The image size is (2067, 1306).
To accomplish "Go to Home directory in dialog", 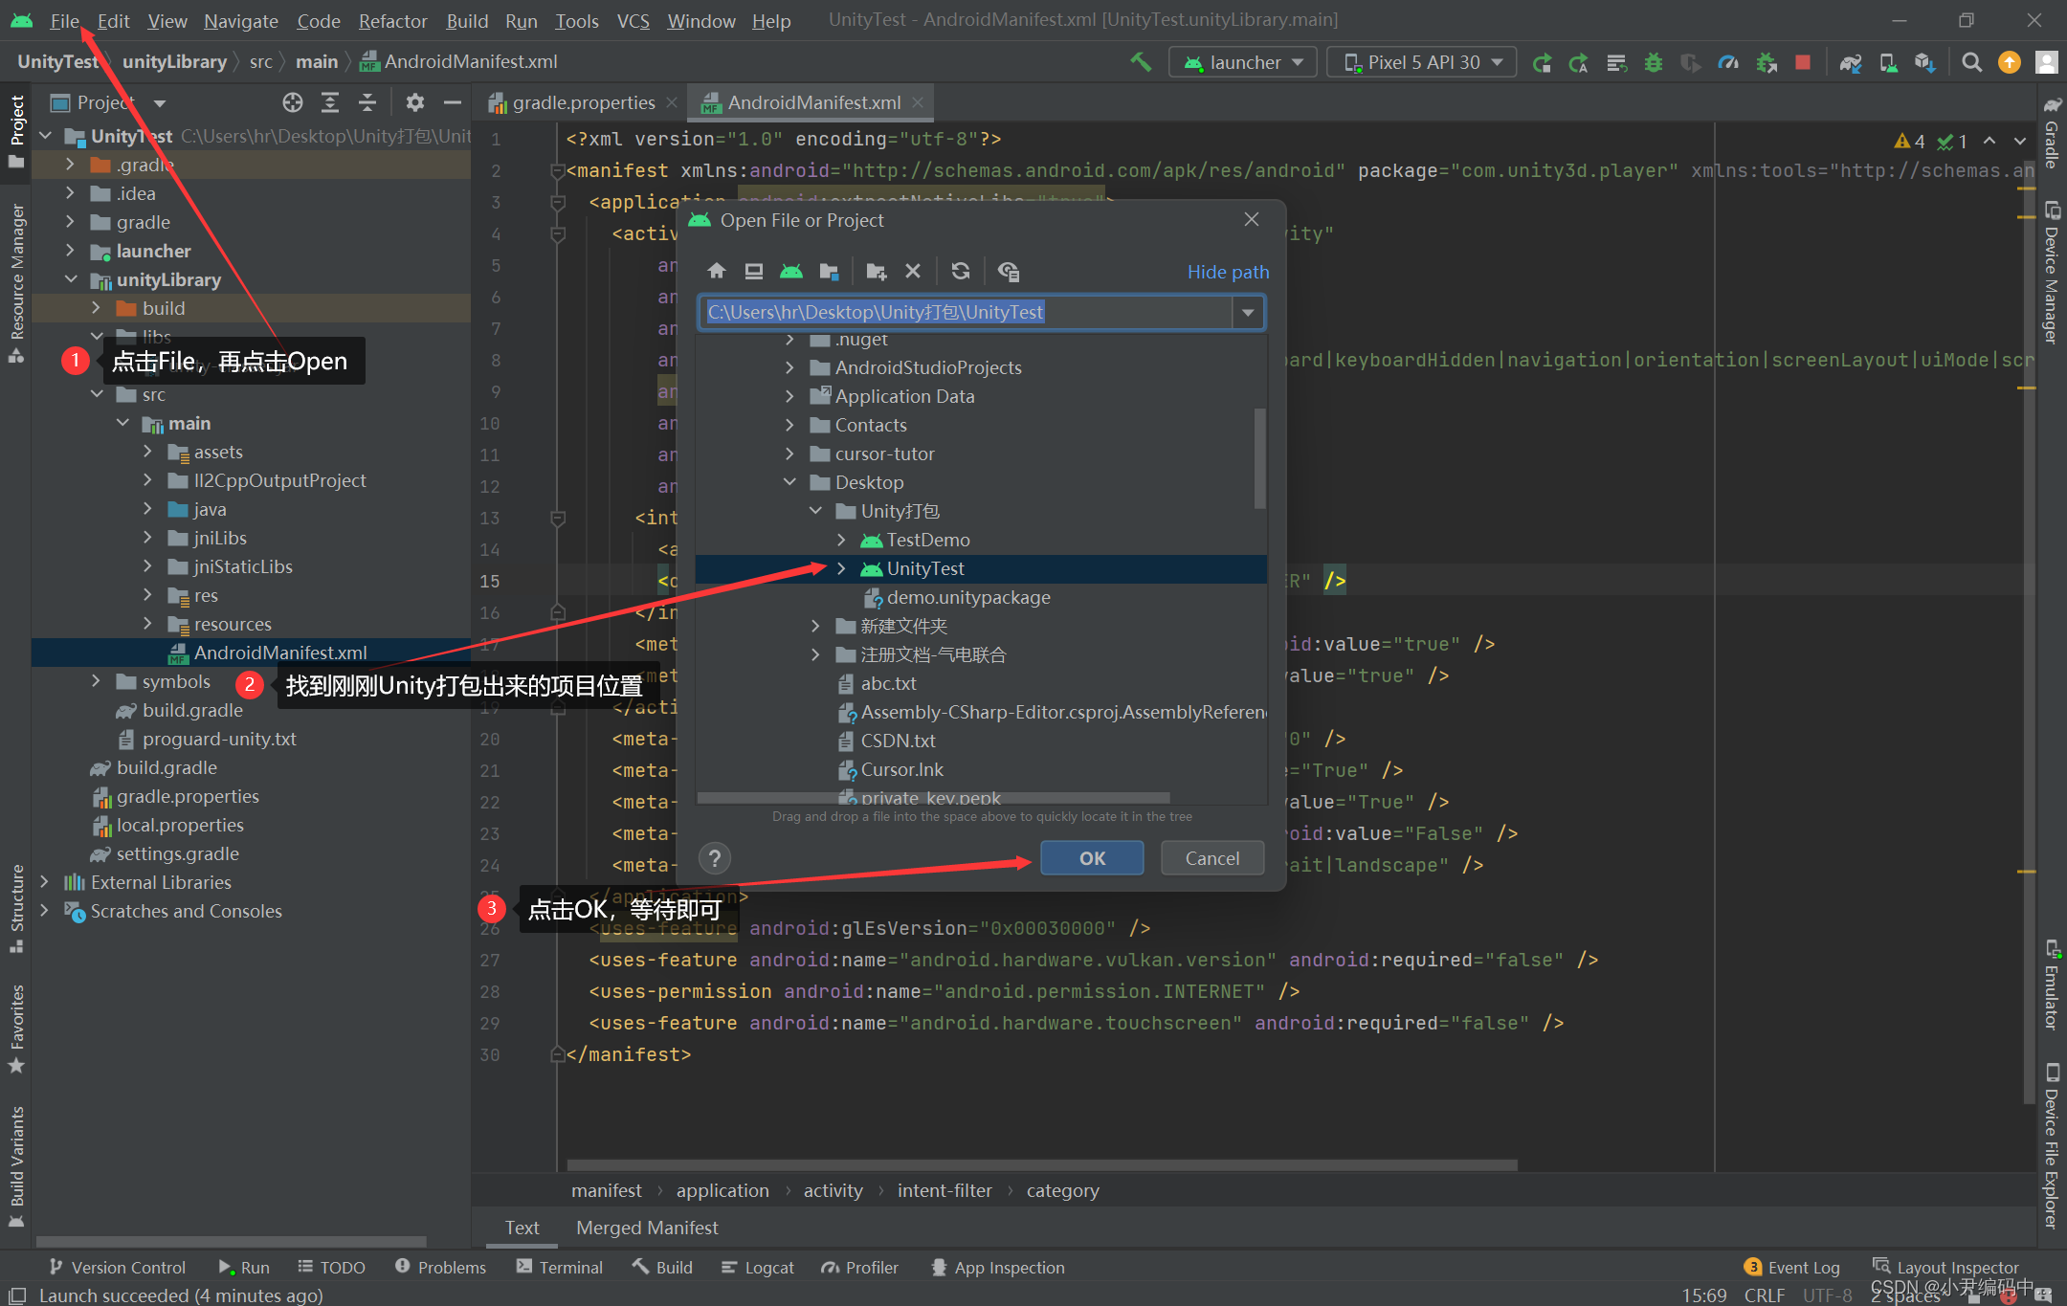I will pos(717,272).
